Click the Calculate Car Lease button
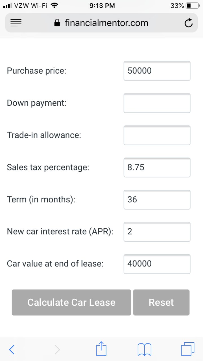This screenshot has height=361, width=203. tap(71, 302)
